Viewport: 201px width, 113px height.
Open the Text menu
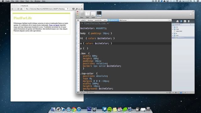coord(27,1)
